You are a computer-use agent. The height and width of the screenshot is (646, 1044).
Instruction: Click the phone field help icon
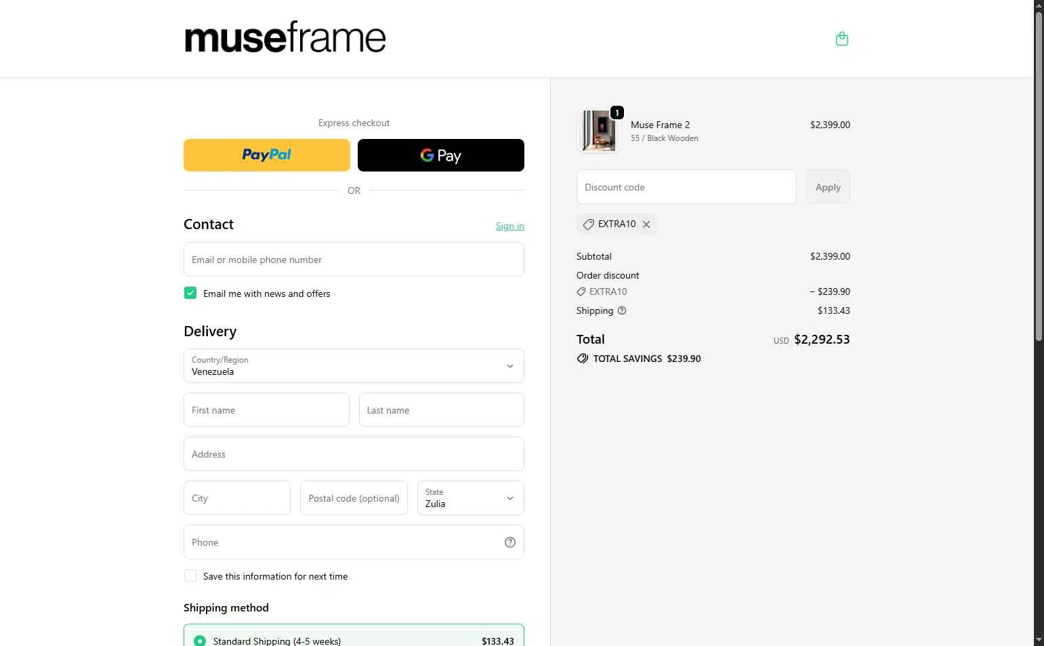510,542
